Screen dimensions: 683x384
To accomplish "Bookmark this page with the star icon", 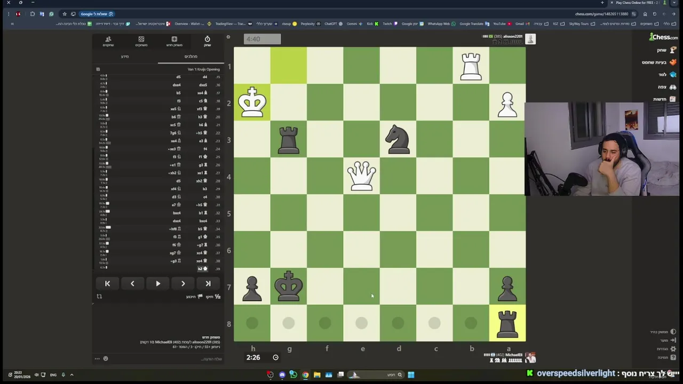I will 65,14.
